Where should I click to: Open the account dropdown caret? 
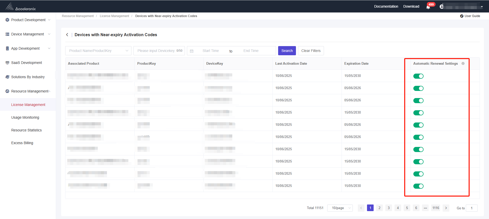[x=482, y=7]
